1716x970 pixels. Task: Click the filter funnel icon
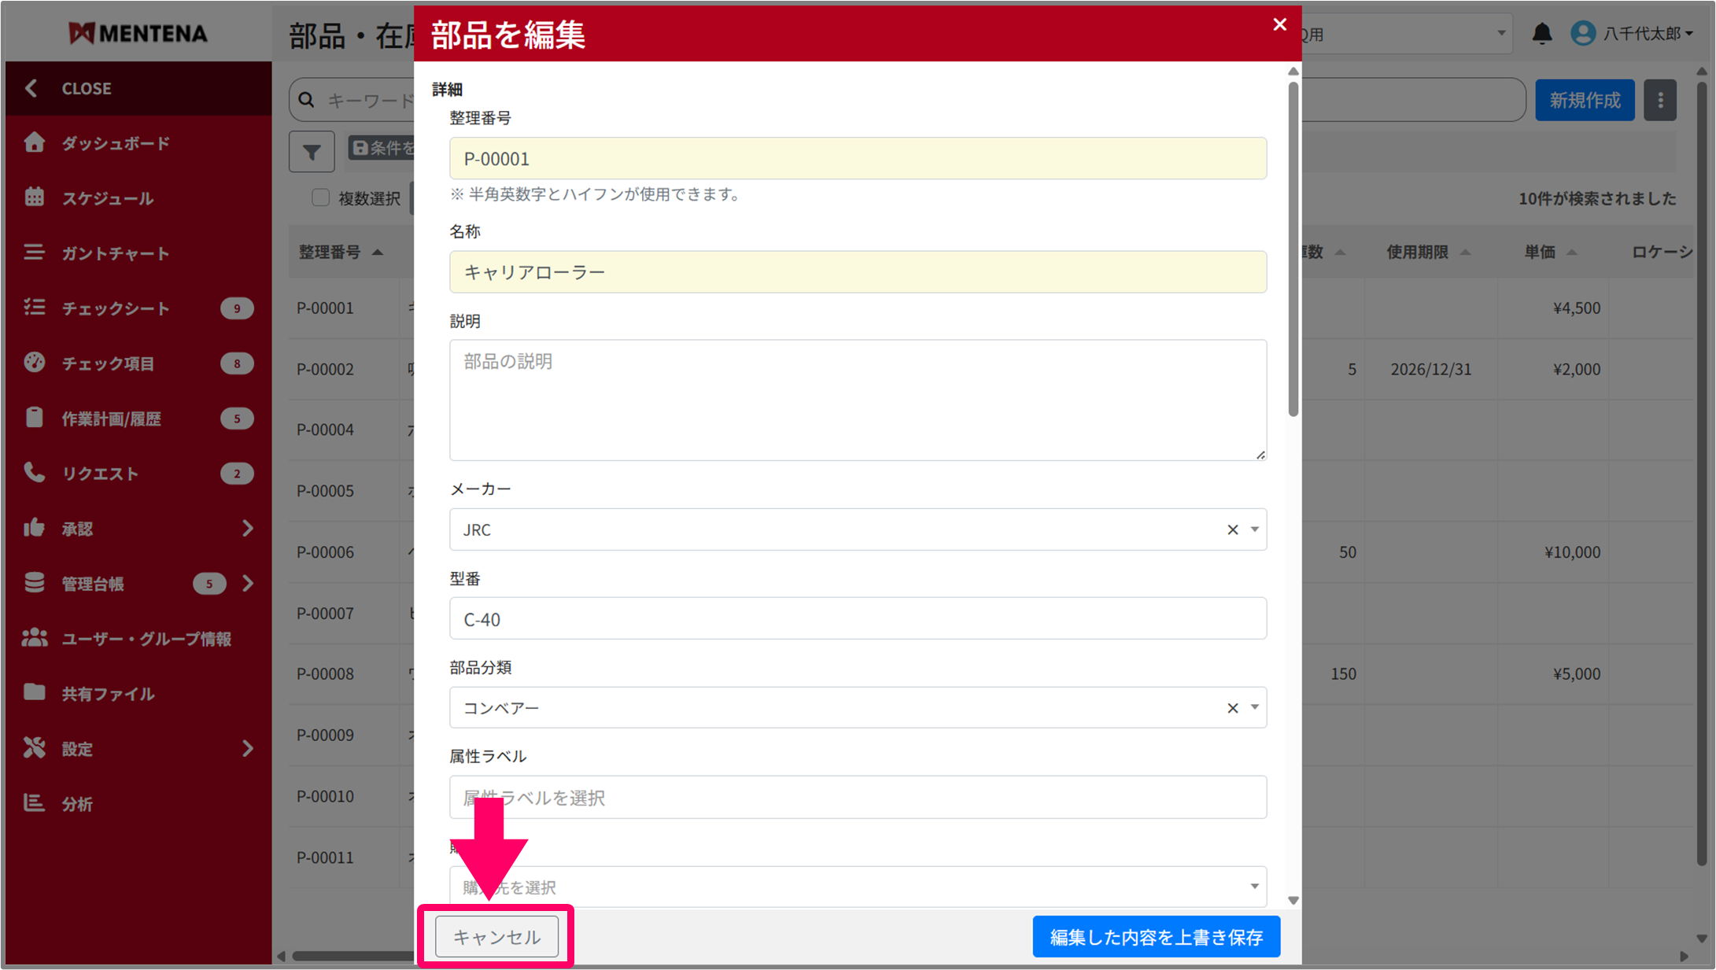point(312,151)
